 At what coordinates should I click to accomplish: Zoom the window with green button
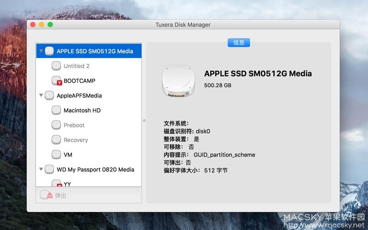(50, 24)
